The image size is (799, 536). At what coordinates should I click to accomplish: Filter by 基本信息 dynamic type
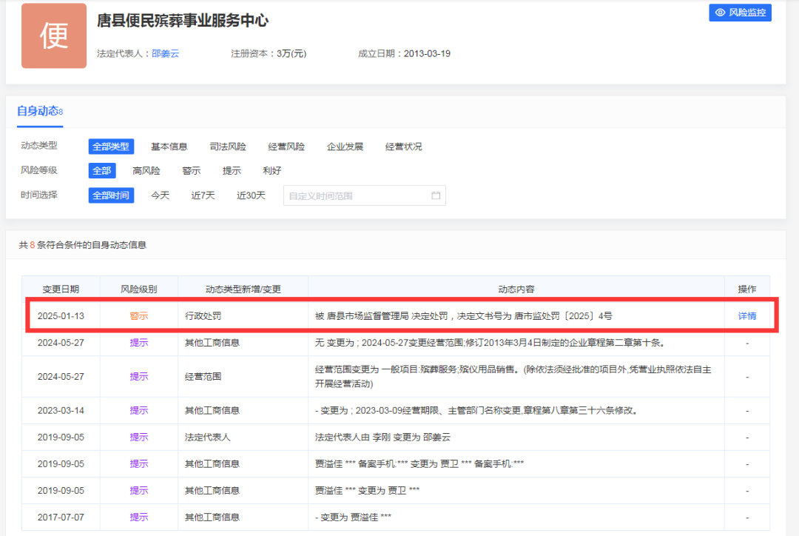tap(169, 147)
